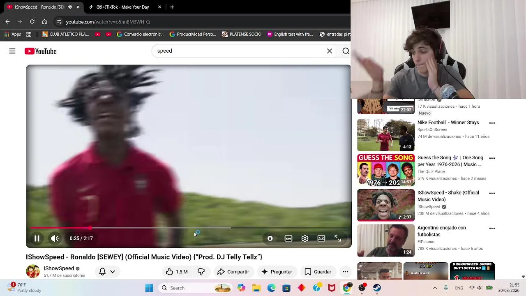Open options menu for Guess the Song video
Viewport: 526px width, 296px height.
point(492,158)
